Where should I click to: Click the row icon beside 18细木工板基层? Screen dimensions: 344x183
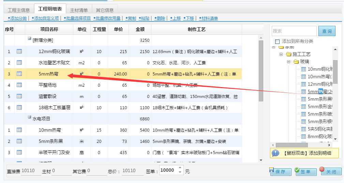click(x=19, y=107)
